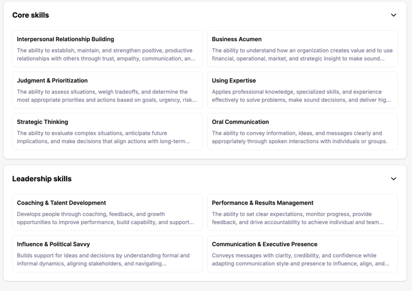Collapse the Core skills section chevron

394,15
